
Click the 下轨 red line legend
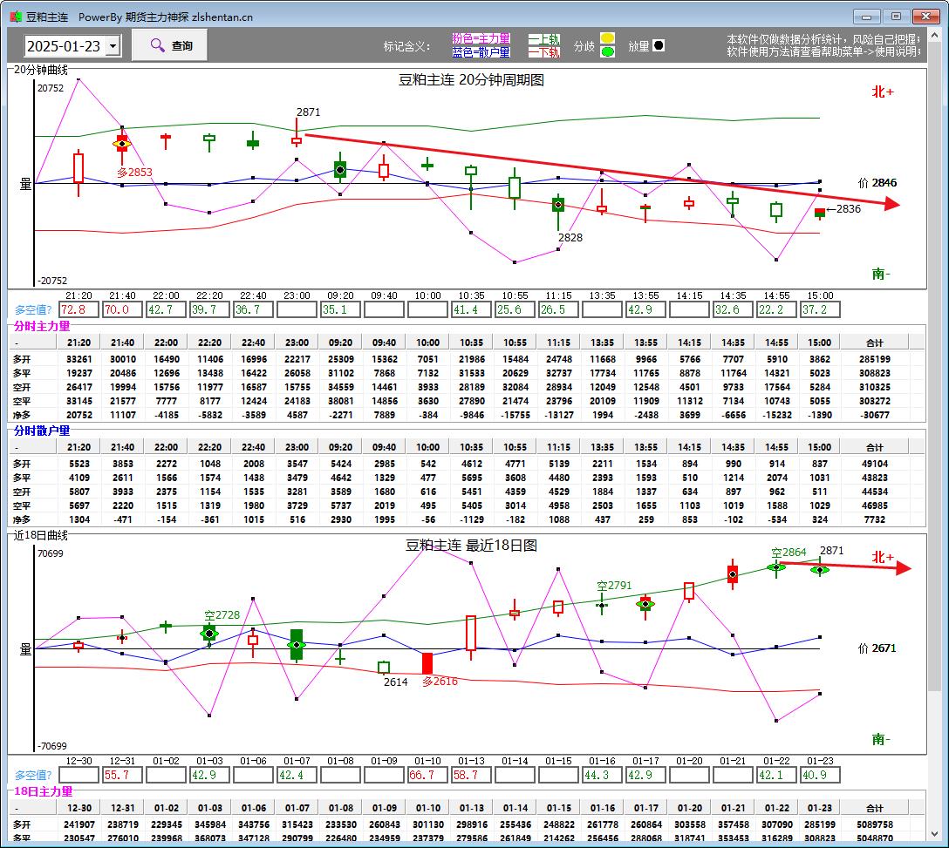tap(544, 52)
